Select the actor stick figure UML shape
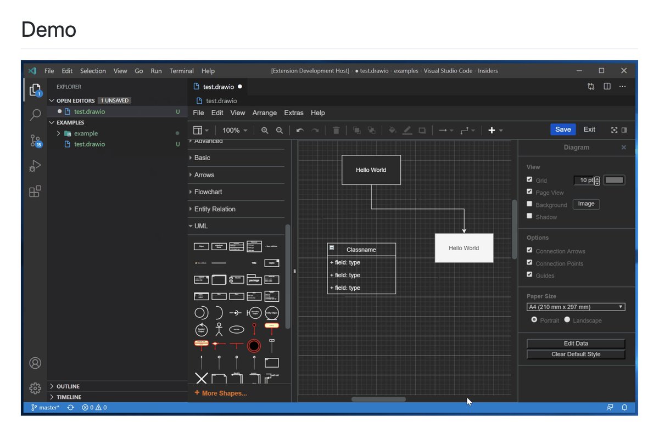 coord(219,330)
